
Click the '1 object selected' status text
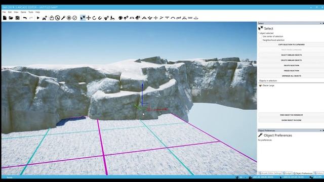pyautogui.click(x=266, y=33)
